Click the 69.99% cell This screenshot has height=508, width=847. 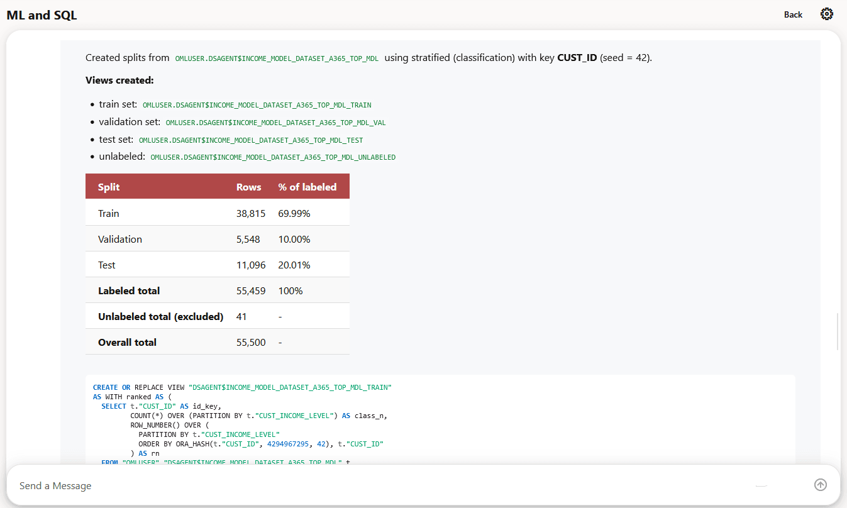[294, 213]
